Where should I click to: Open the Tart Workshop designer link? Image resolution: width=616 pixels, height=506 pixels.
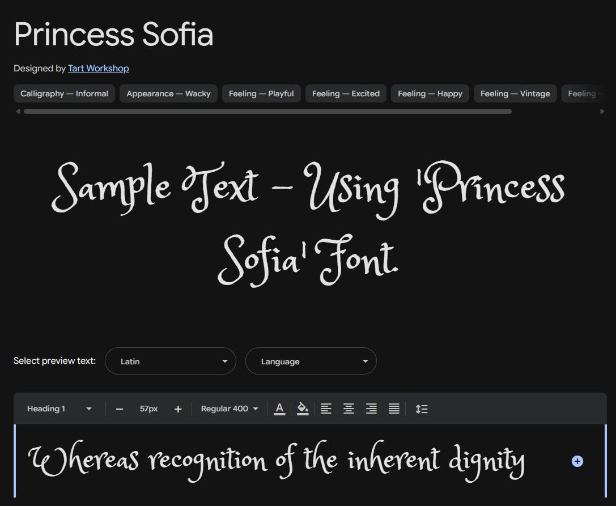coord(98,69)
